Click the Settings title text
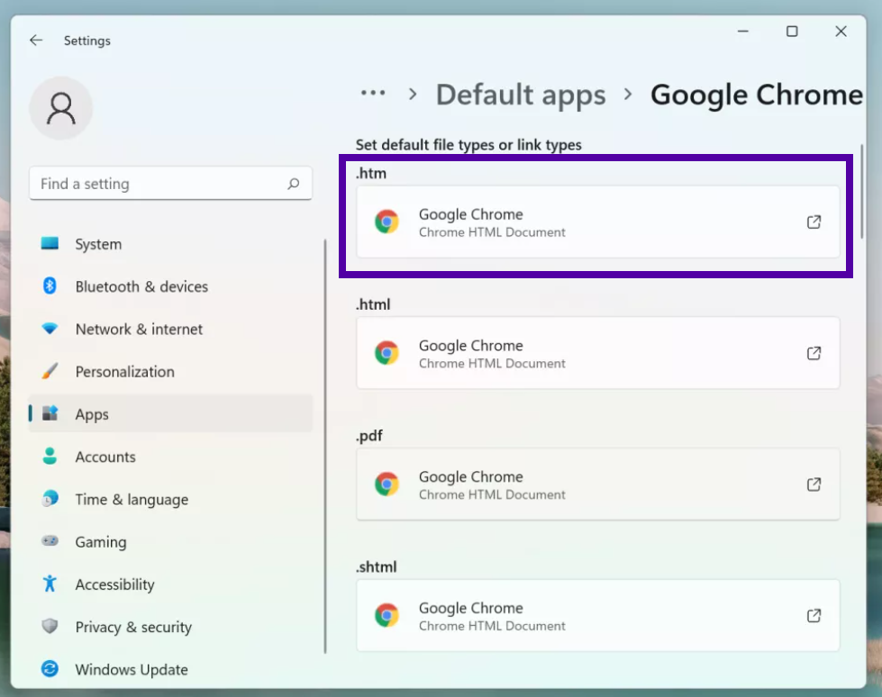Screen dimensions: 882x697 coord(87,41)
